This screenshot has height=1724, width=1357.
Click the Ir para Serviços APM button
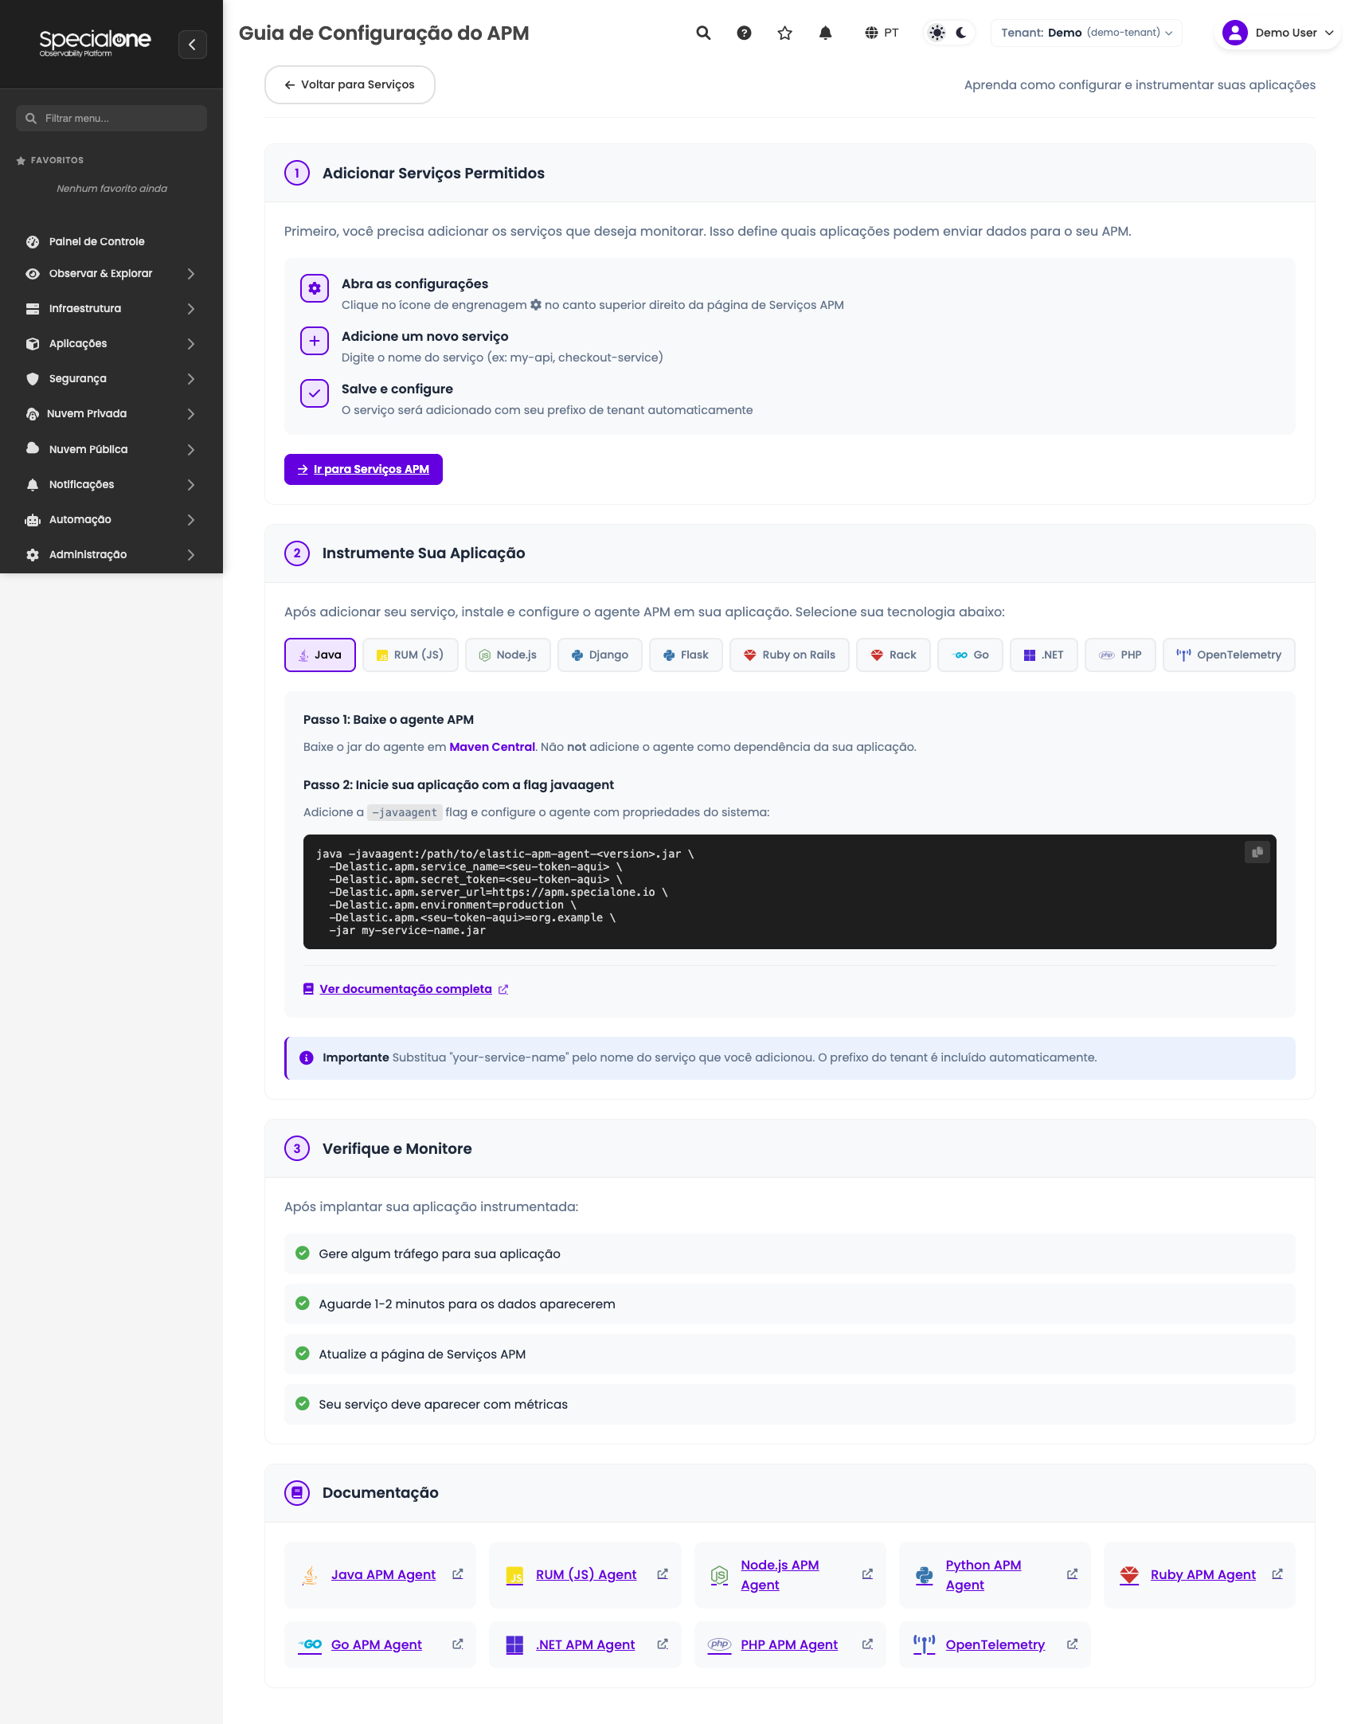point(363,469)
